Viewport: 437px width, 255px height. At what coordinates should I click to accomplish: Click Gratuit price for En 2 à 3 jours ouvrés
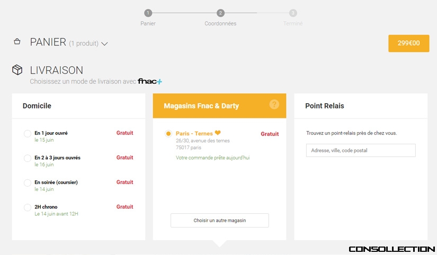(124, 157)
